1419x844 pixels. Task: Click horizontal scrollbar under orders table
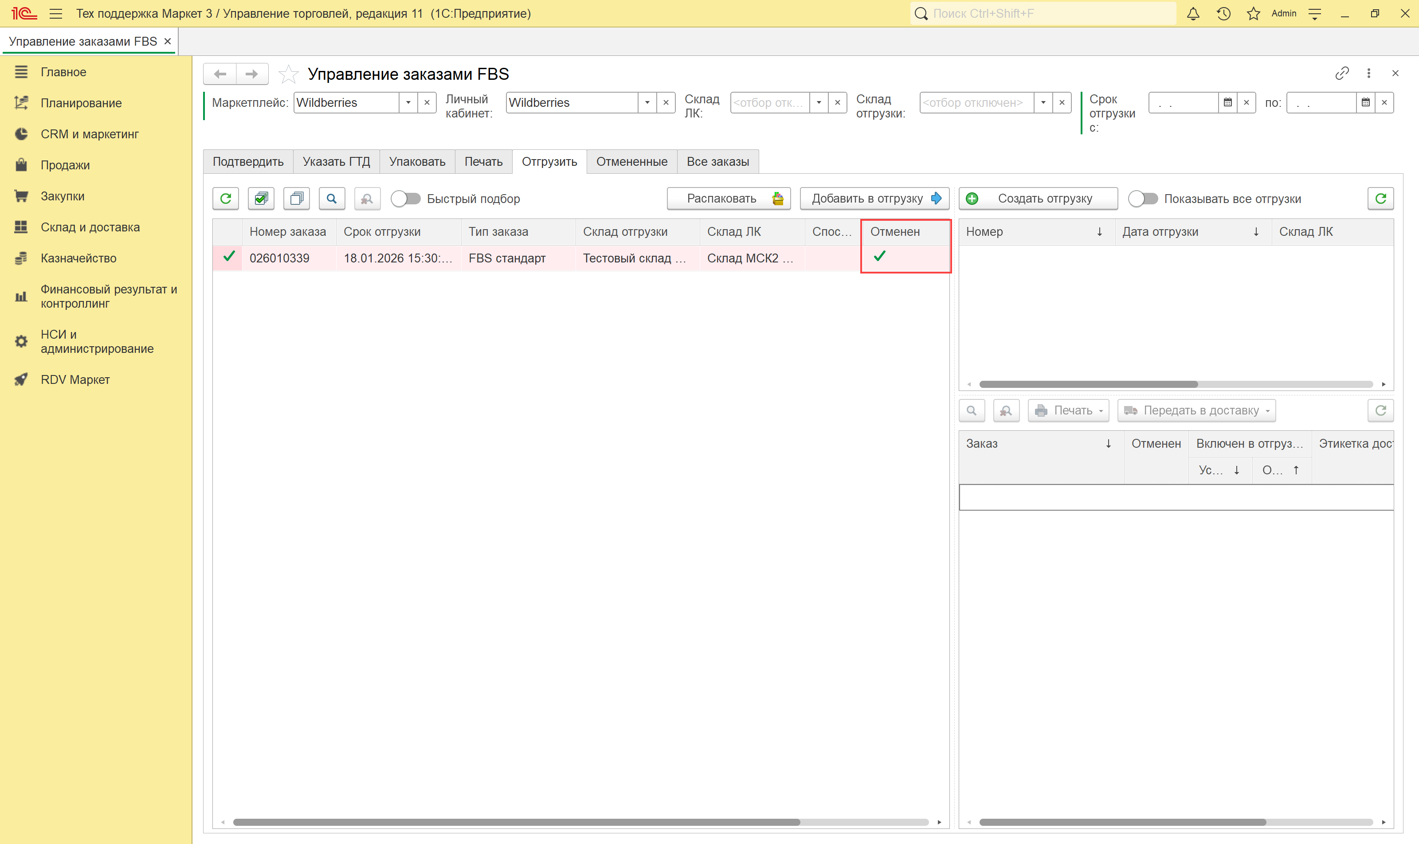(516, 822)
